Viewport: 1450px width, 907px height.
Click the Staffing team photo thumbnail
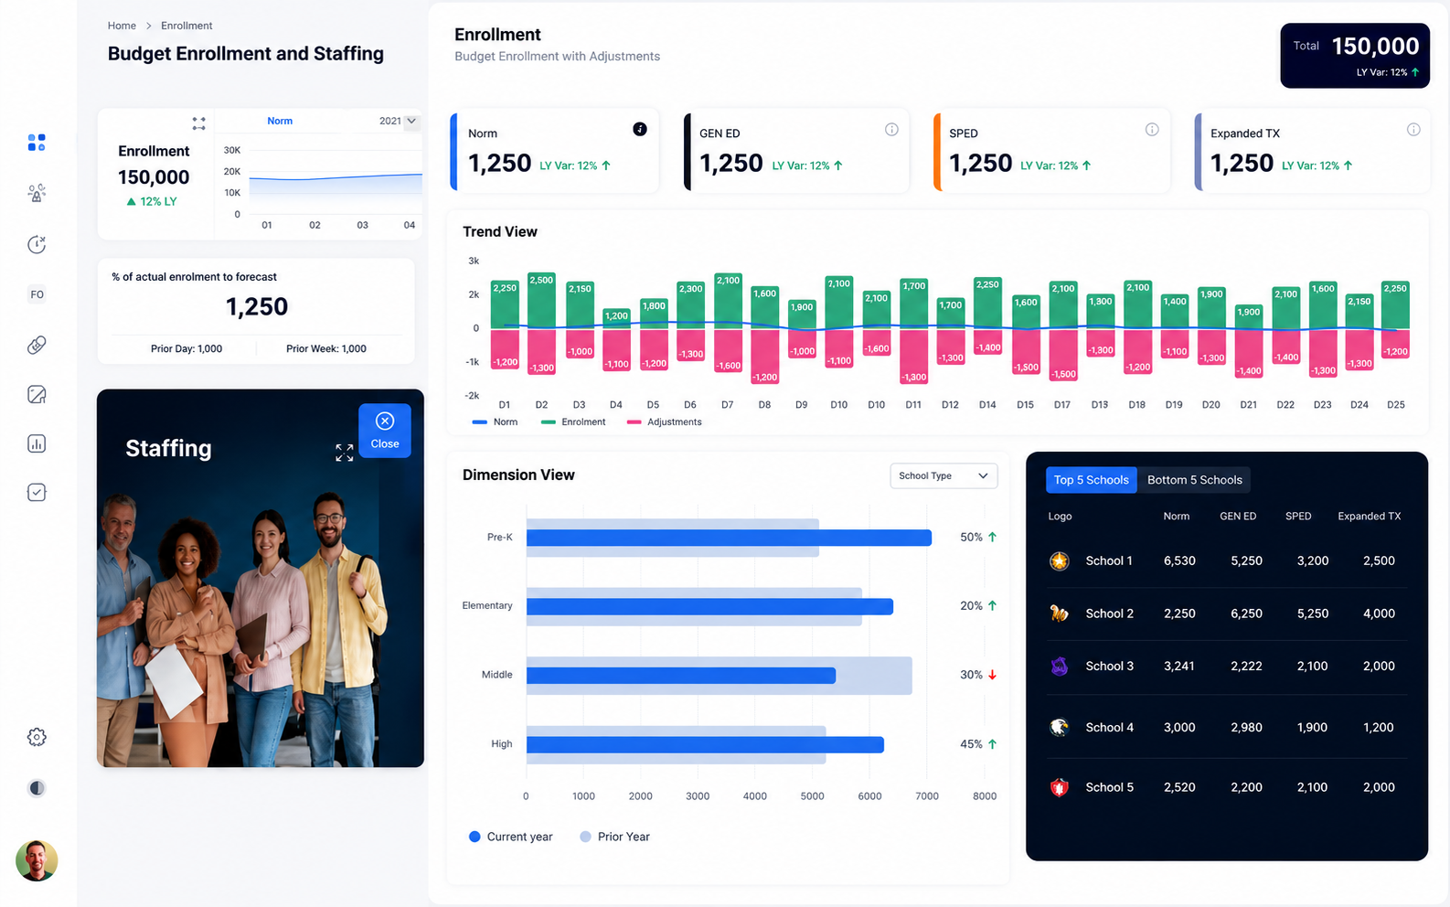click(261, 578)
